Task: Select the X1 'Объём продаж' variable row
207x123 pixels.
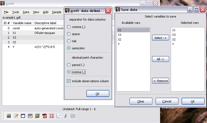Action: 33,33
